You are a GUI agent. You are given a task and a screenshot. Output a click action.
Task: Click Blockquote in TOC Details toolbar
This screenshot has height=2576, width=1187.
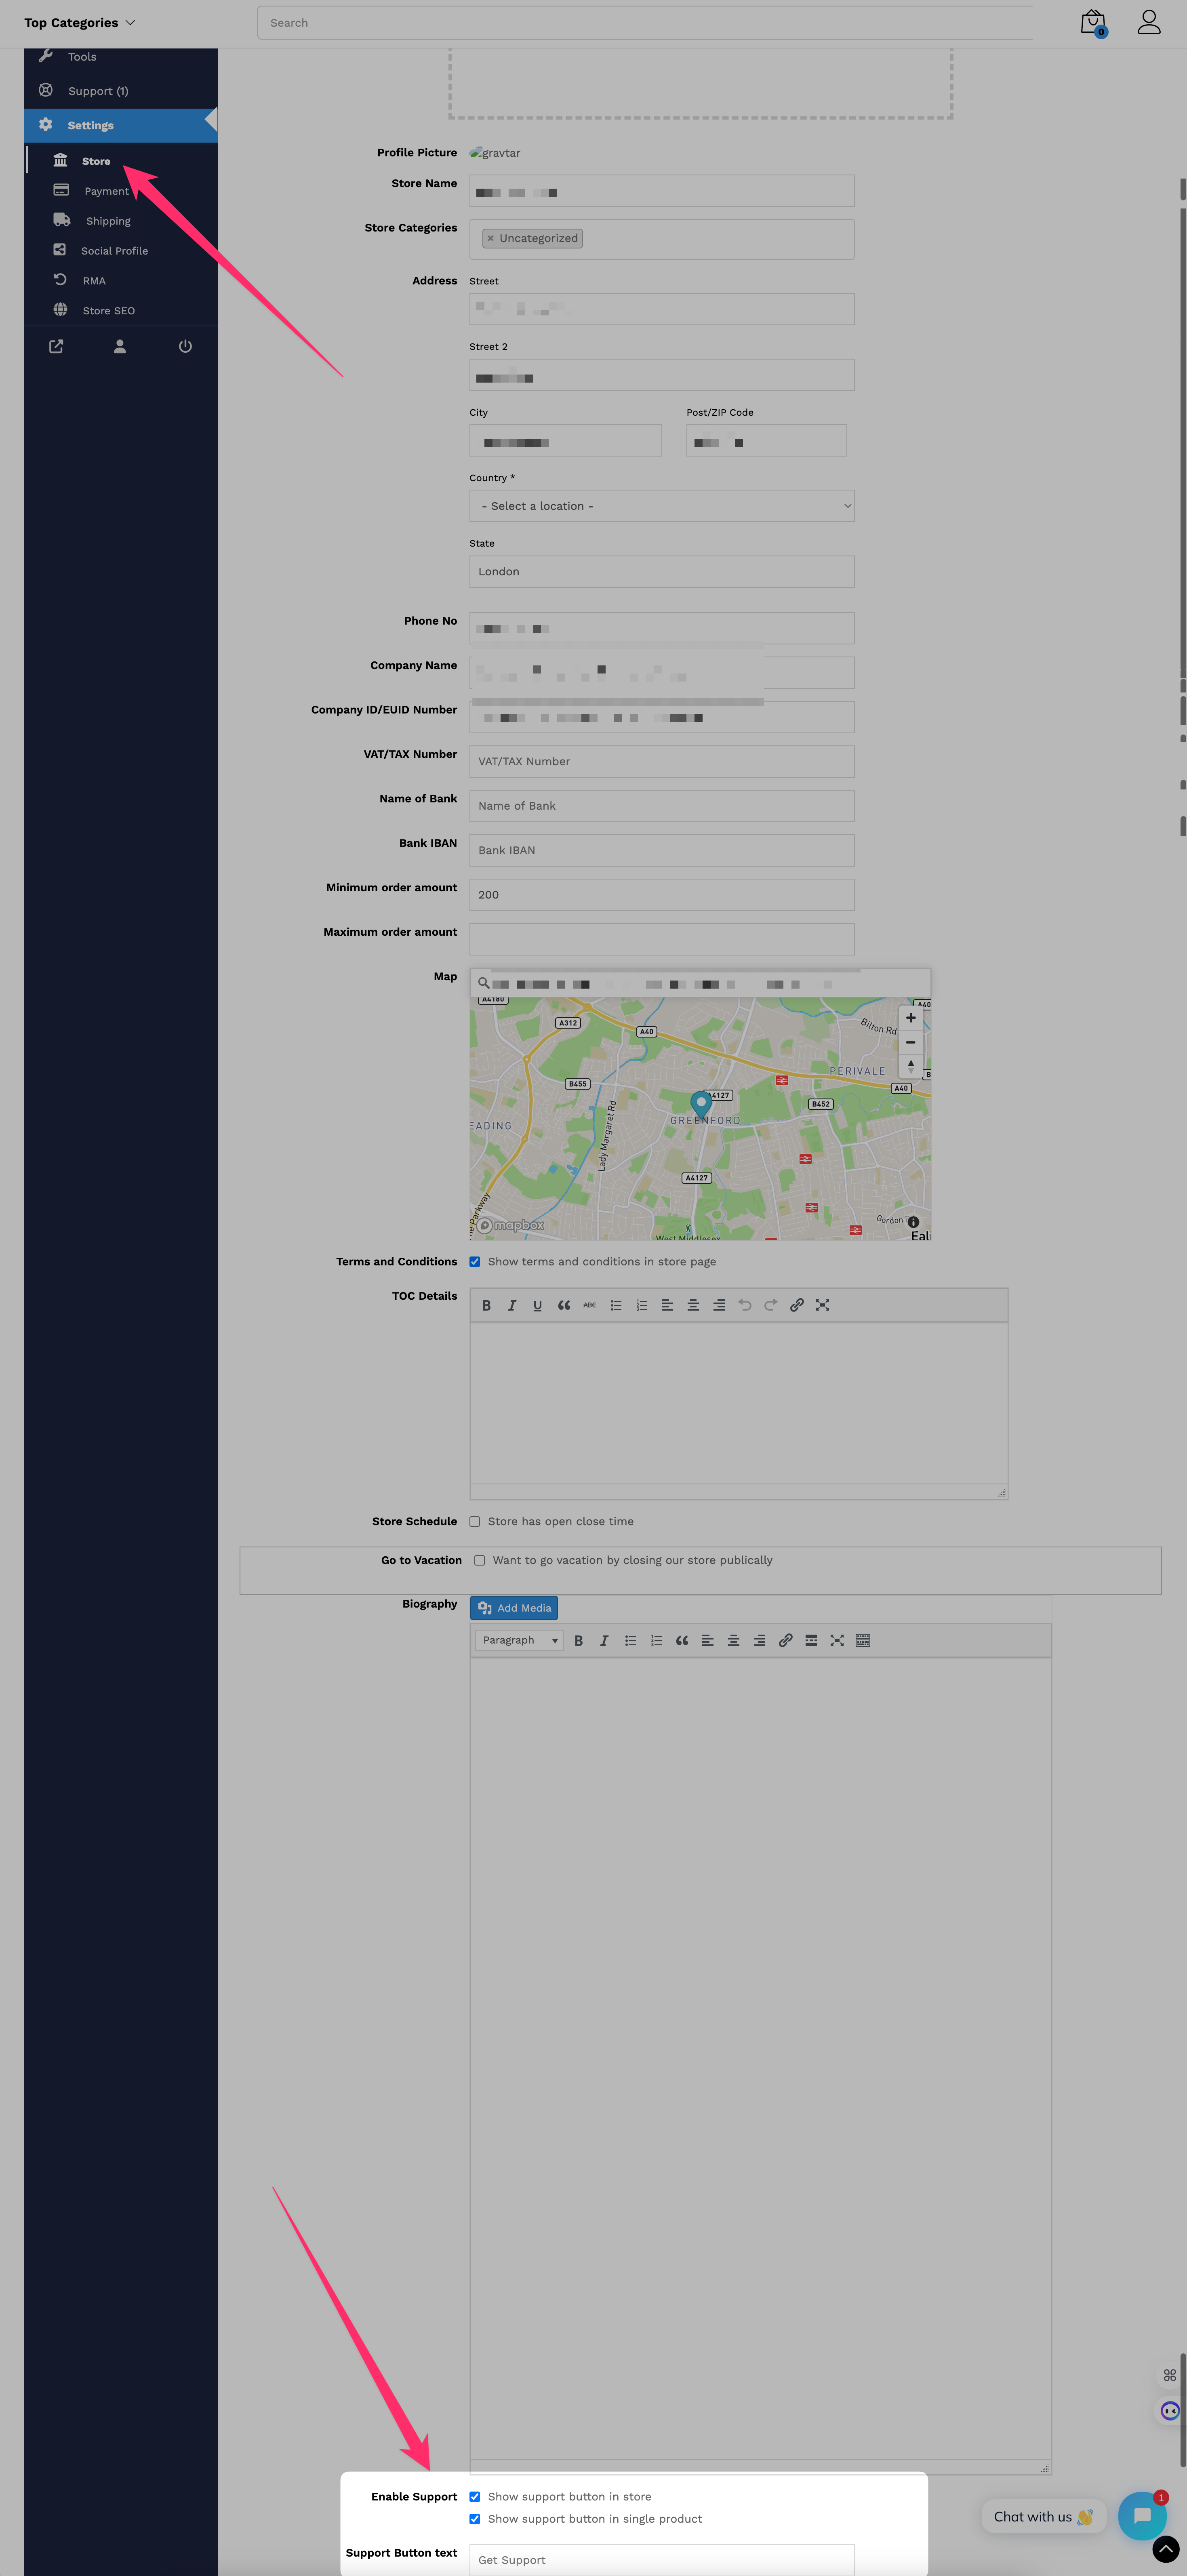(x=564, y=1305)
